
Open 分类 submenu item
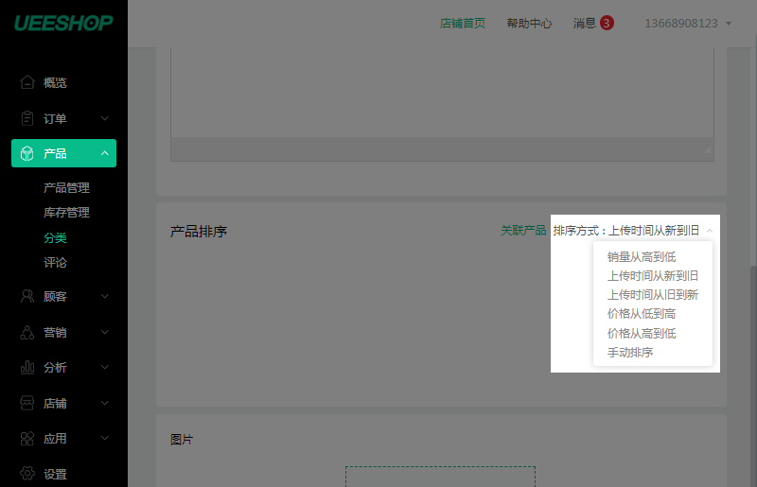[x=55, y=237]
